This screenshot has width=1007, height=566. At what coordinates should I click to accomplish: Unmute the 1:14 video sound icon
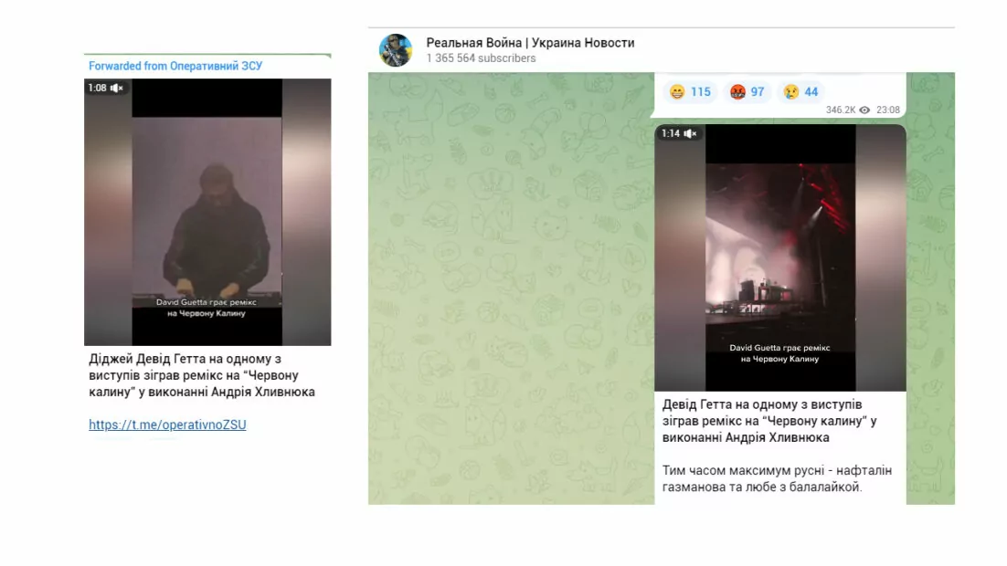(691, 133)
